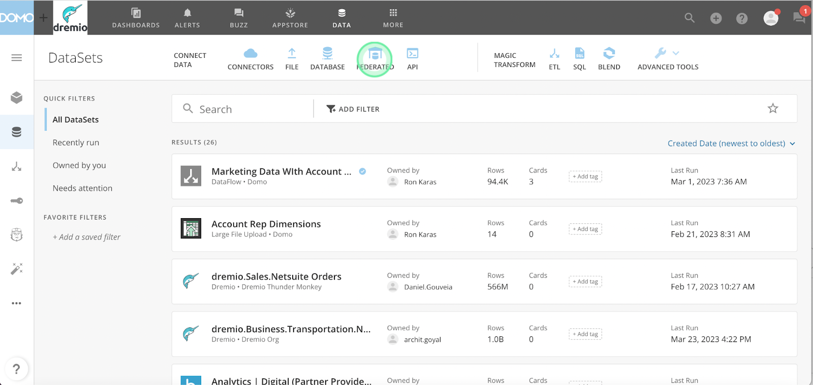The height and width of the screenshot is (385, 813).
Task: Click the Mar 23, 2023 4:22 PM timestamp
Action: tap(711, 339)
